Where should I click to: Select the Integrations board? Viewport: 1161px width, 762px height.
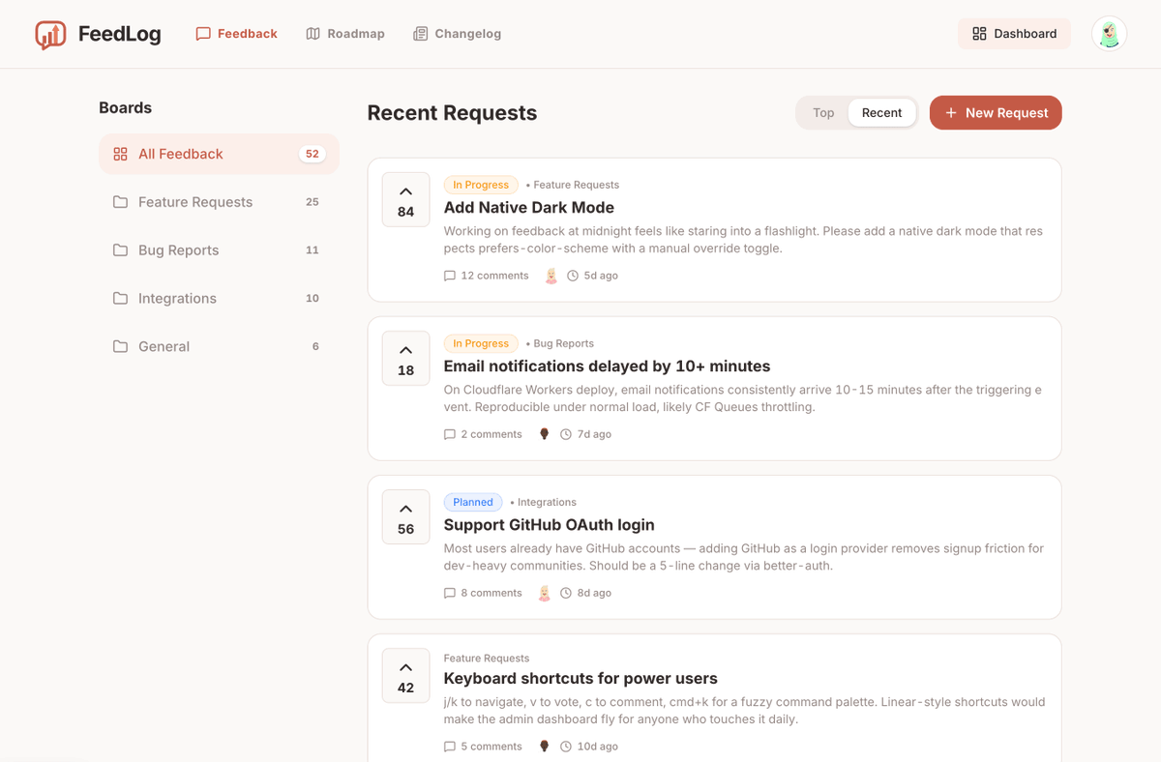tap(219, 299)
